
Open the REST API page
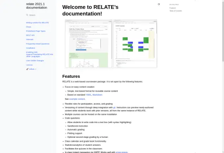[x=30, y=35]
